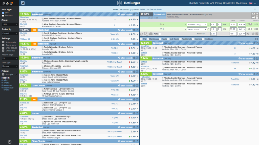Enable the Sound alerts checkbox
Screen dimensions: 259x145
coord(3,45)
